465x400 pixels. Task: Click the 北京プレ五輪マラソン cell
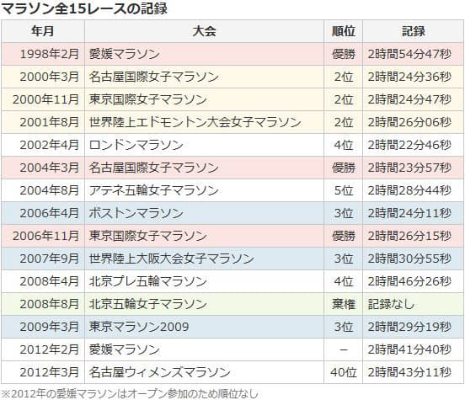tap(204, 281)
